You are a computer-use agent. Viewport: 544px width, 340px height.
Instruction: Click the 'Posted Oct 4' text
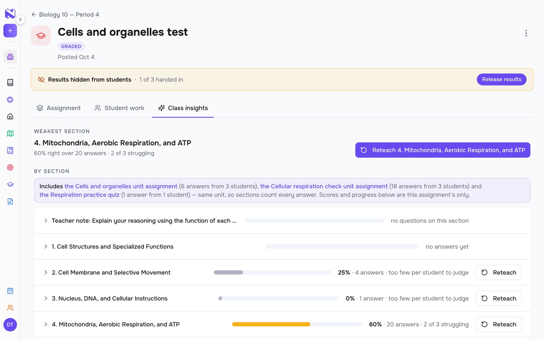76,57
